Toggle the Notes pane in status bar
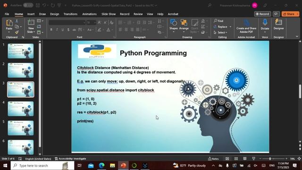Viewport: 302px width, 170px height. click(x=213, y=159)
